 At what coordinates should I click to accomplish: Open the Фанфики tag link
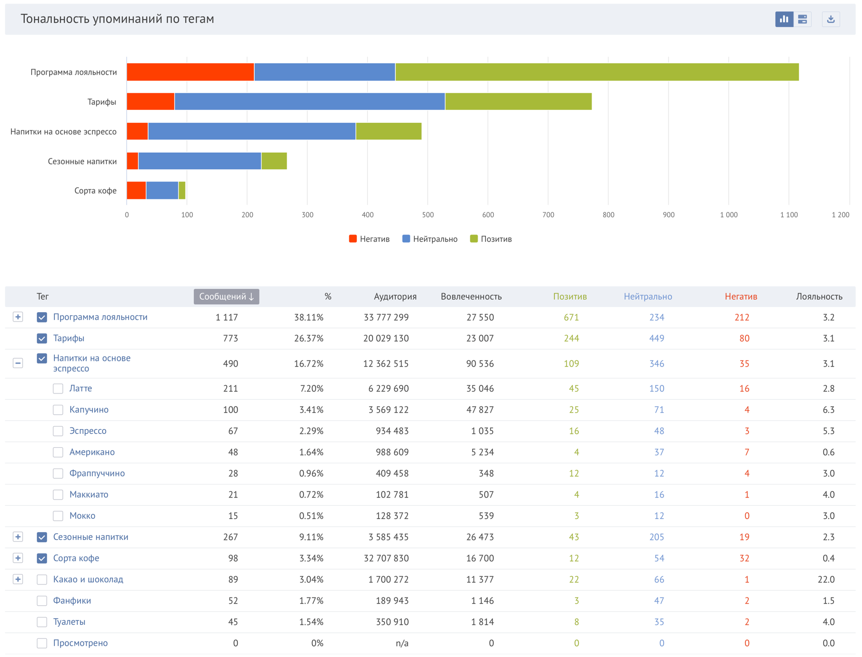tap(72, 601)
